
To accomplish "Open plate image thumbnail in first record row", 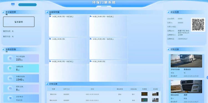I will click(x=144, y=94).
